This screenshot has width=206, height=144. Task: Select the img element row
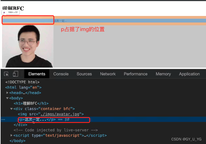(x=51, y=114)
